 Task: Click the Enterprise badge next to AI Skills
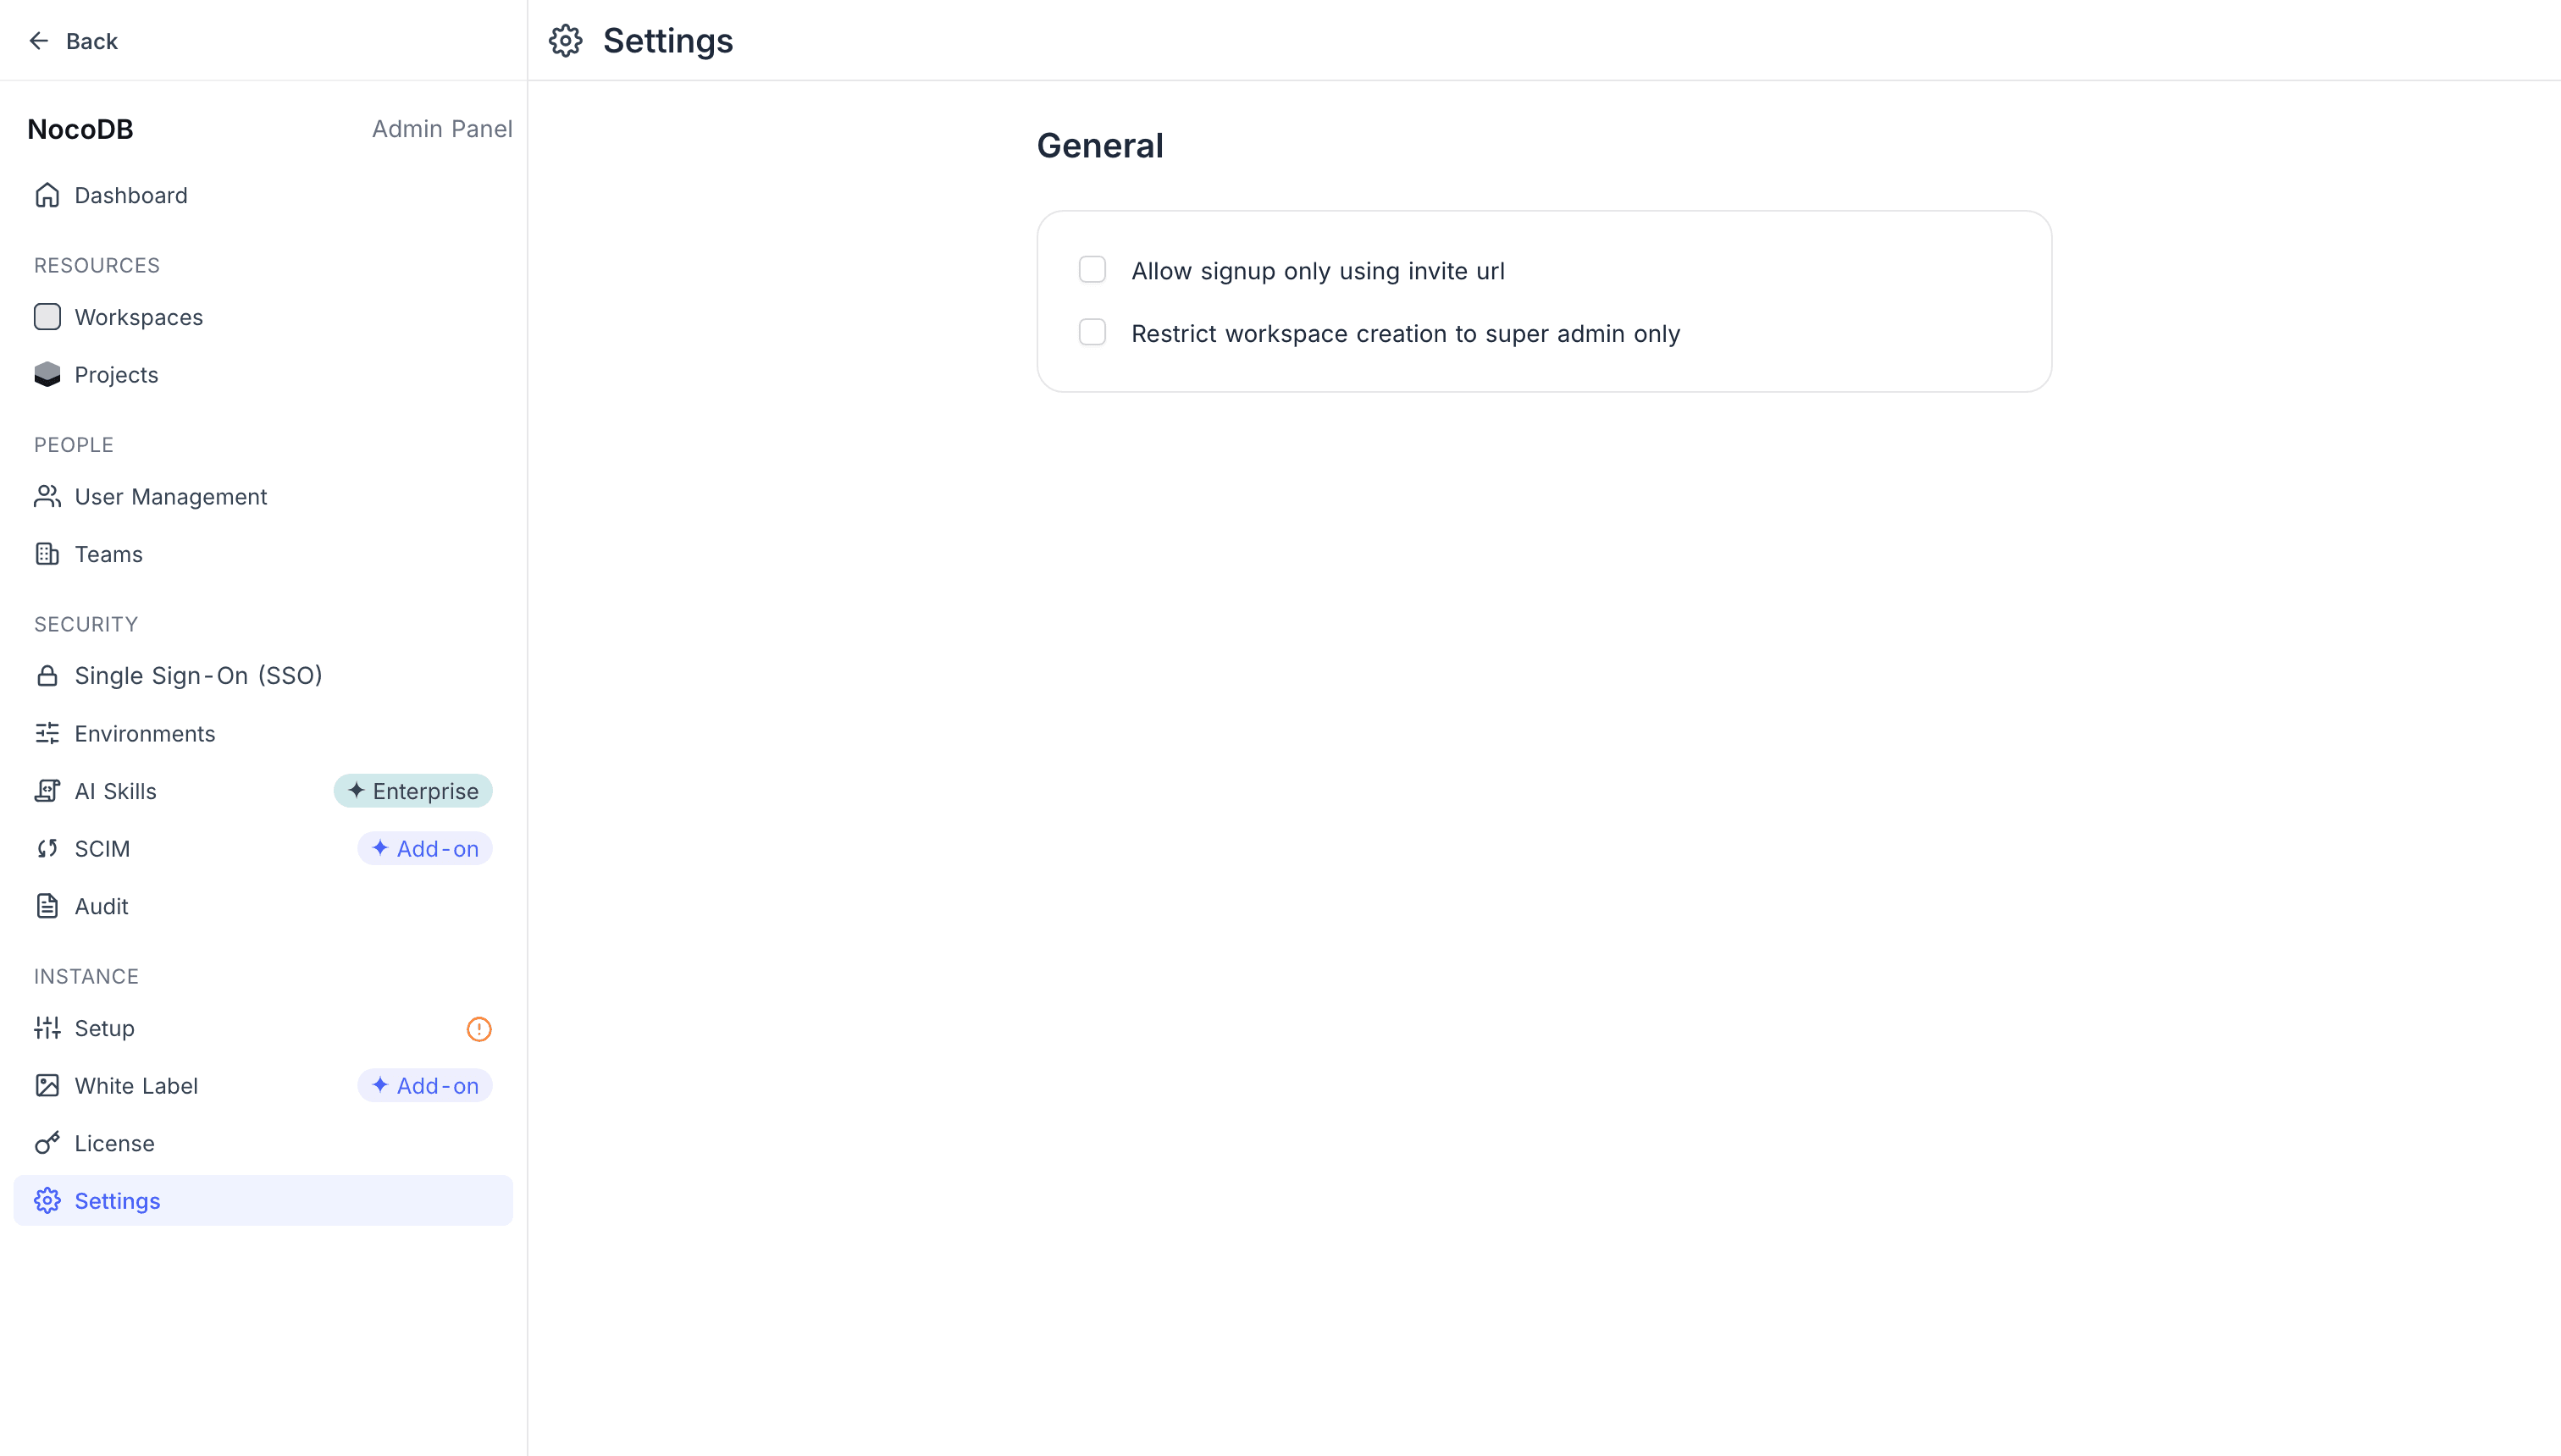click(x=413, y=791)
